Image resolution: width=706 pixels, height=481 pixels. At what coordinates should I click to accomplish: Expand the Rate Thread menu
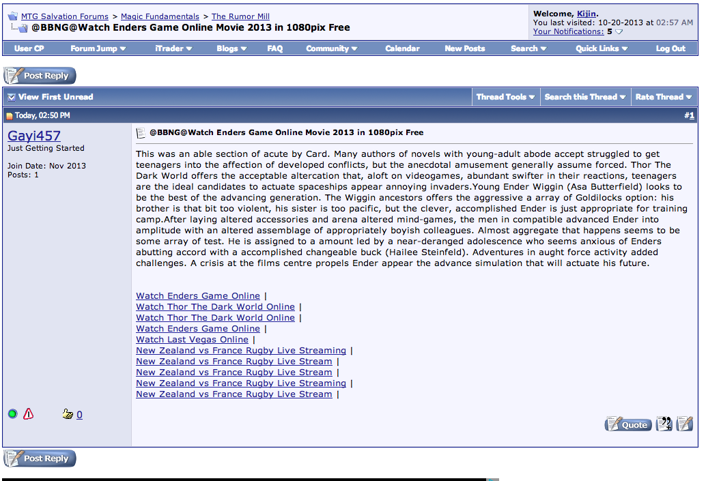click(x=664, y=97)
